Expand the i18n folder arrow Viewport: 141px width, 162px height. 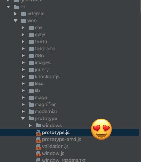pyautogui.click(x=23, y=56)
